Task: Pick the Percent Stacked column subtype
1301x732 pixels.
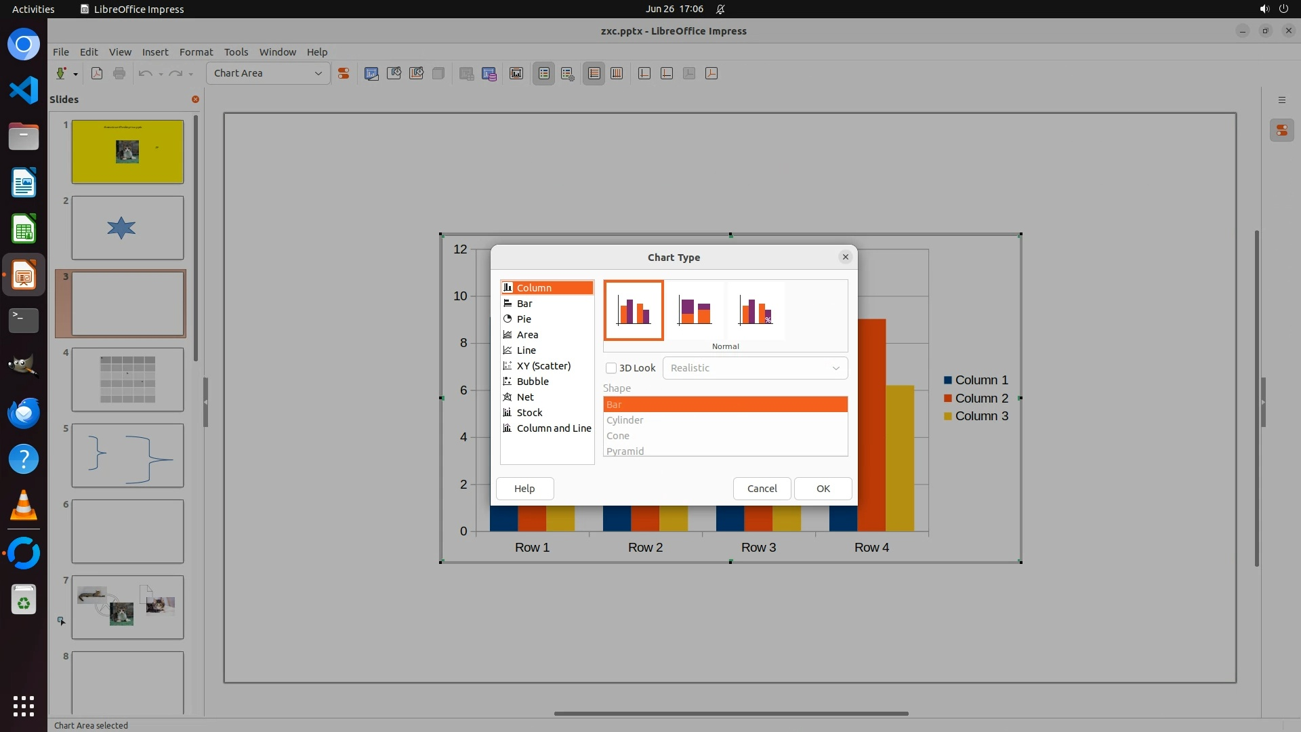Action: click(756, 310)
